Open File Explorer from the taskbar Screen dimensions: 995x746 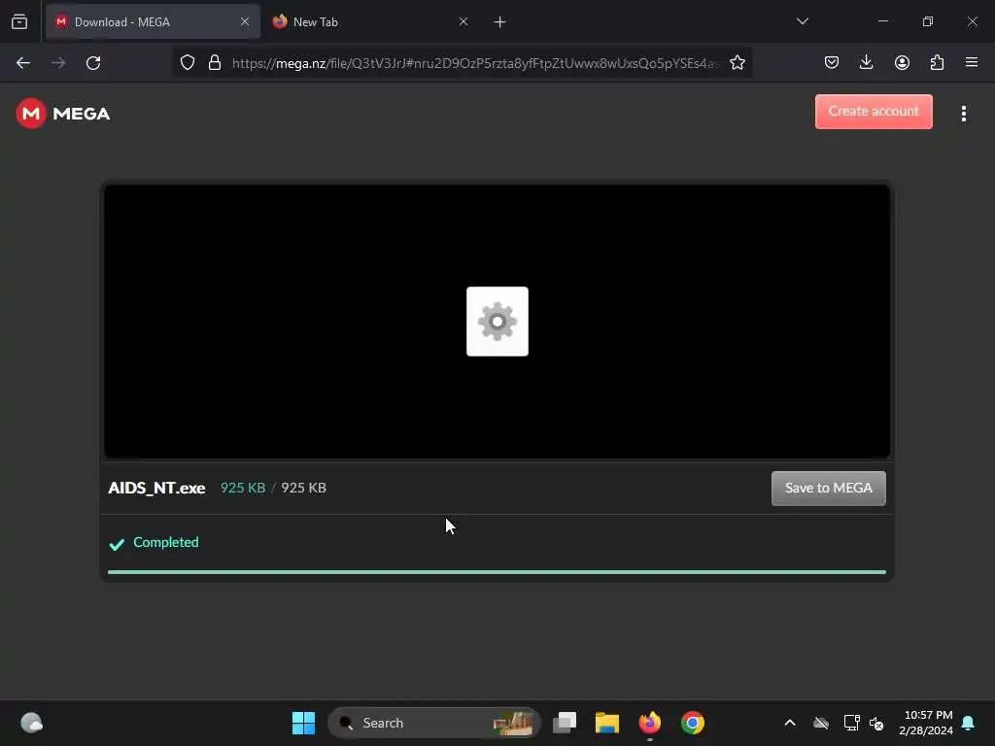(606, 723)
